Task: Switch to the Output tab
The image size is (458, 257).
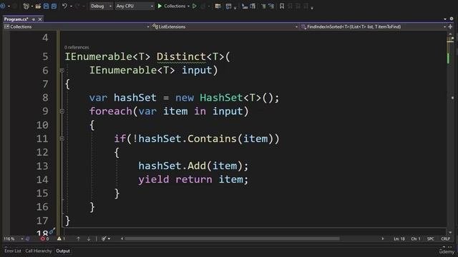Action: pyautogui.click(x=63, y=251)
